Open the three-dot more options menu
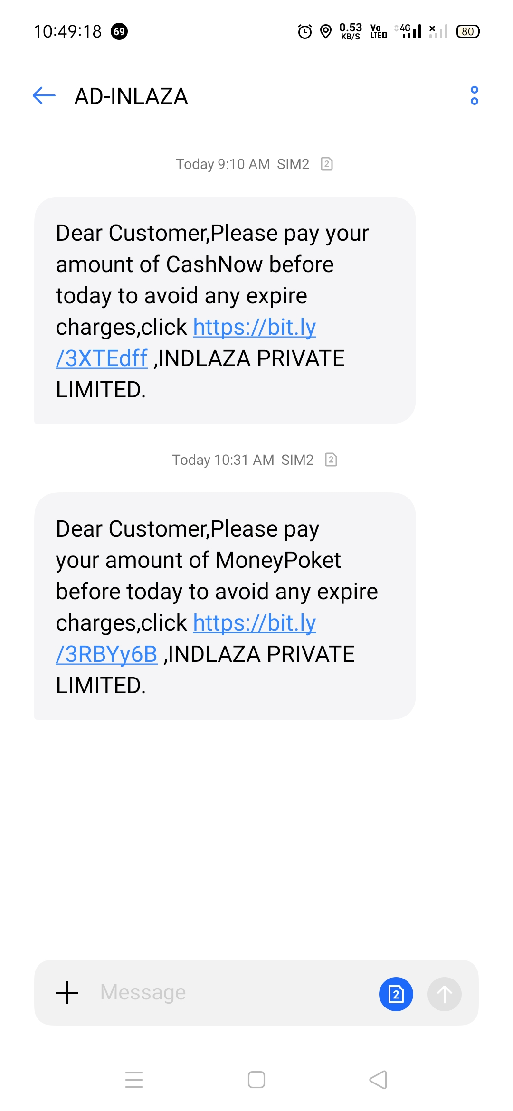The height and width of the screenshot is (1111, 513). (474, 95)
